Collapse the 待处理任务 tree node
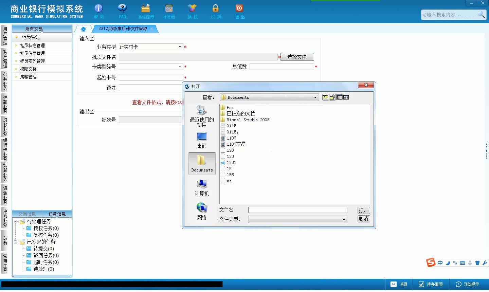The height and width of the screenshot is (292, 489). (x=15, y=221)
